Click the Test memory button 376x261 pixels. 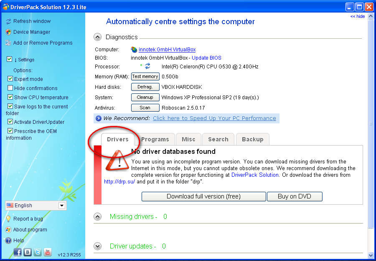click(145, 77)
